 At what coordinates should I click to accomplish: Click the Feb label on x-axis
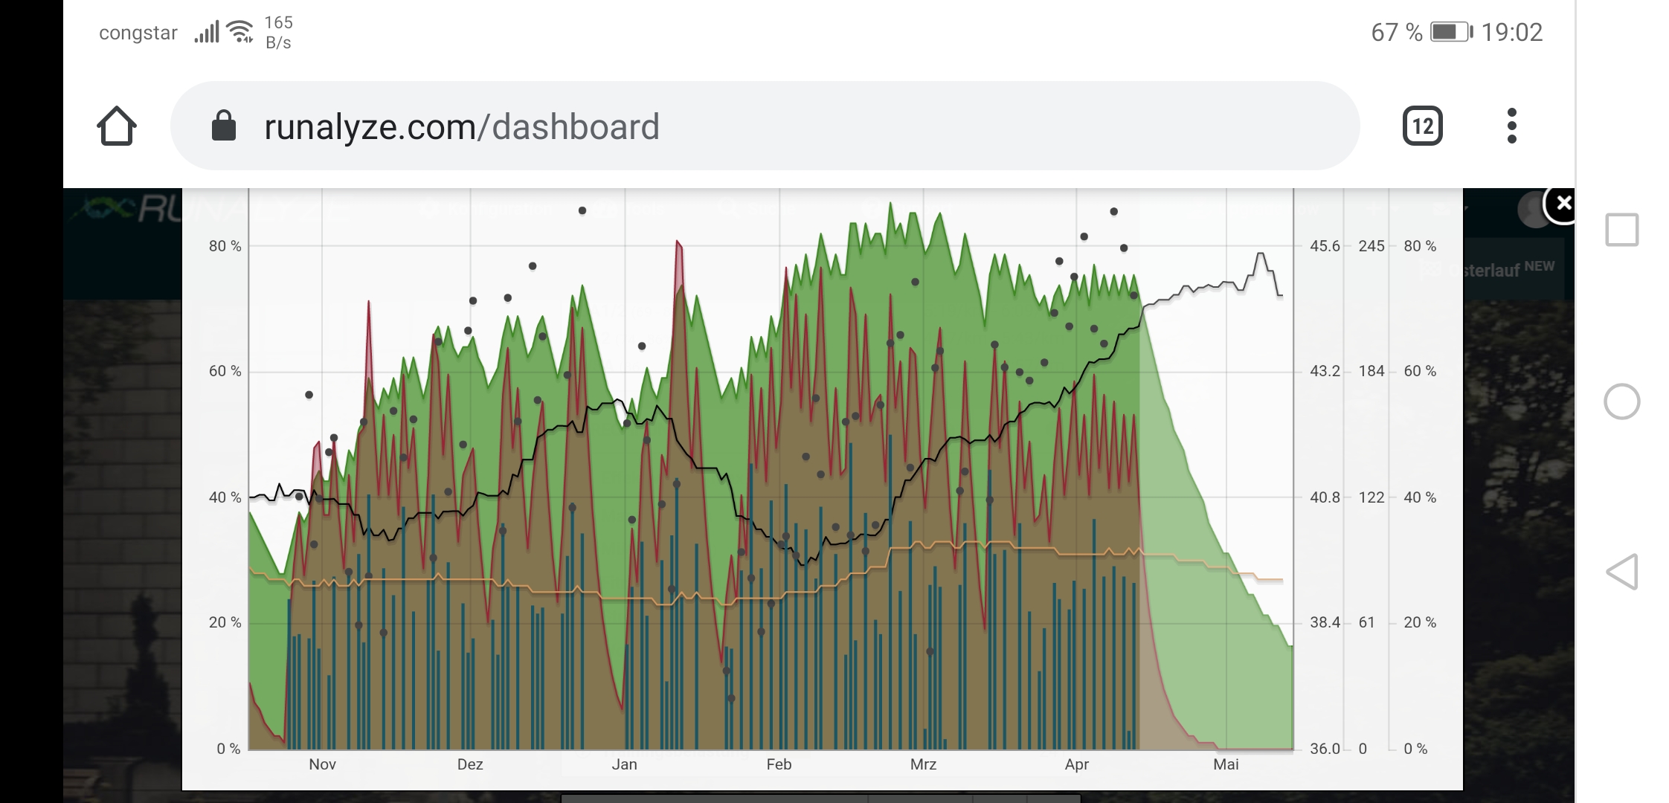coord(779,764)
